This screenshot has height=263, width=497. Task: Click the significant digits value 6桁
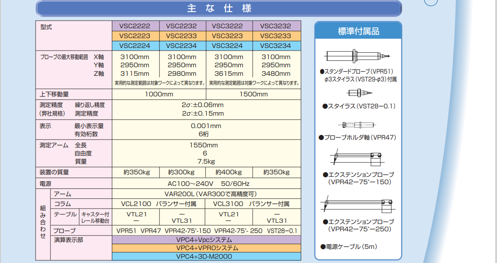coord(204,134)
